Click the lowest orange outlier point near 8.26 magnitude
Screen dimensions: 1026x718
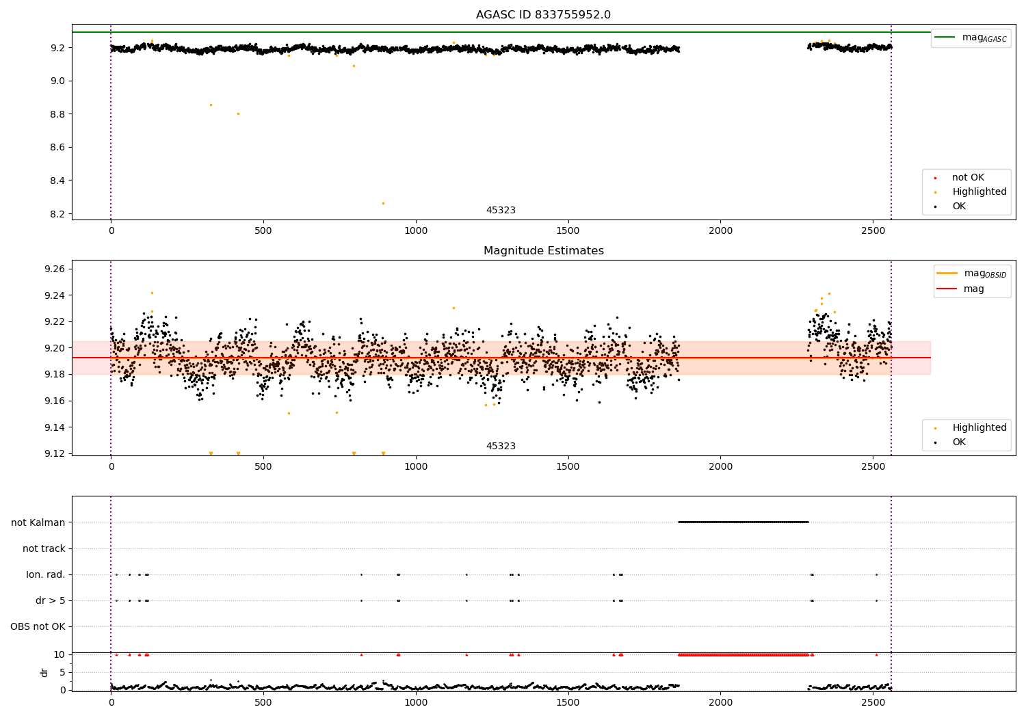383,203
